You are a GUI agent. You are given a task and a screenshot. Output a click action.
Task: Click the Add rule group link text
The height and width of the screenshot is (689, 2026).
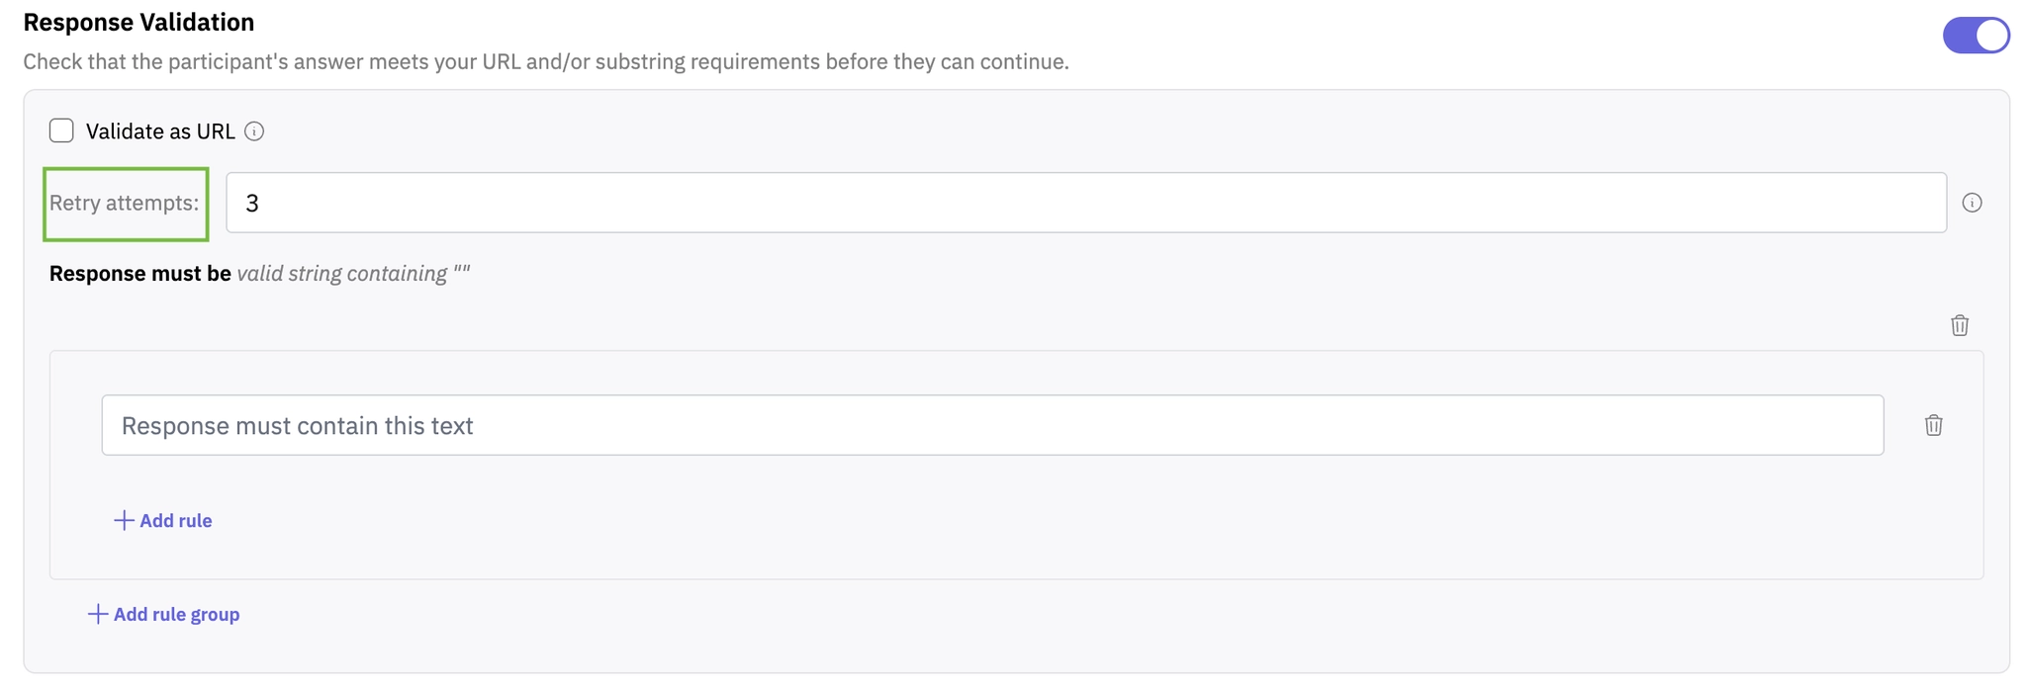point(176,615)
